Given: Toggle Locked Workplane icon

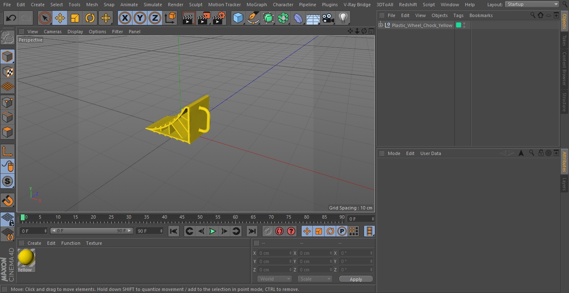Looking at the screenshot, I should [7, 219].
